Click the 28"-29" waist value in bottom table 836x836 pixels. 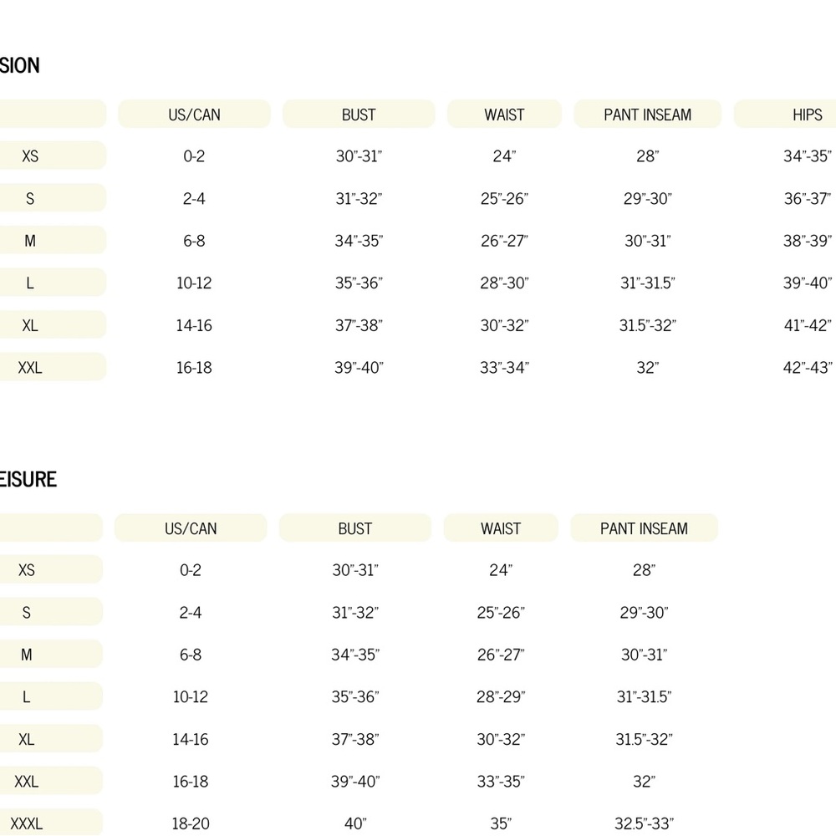coord(501,696)
